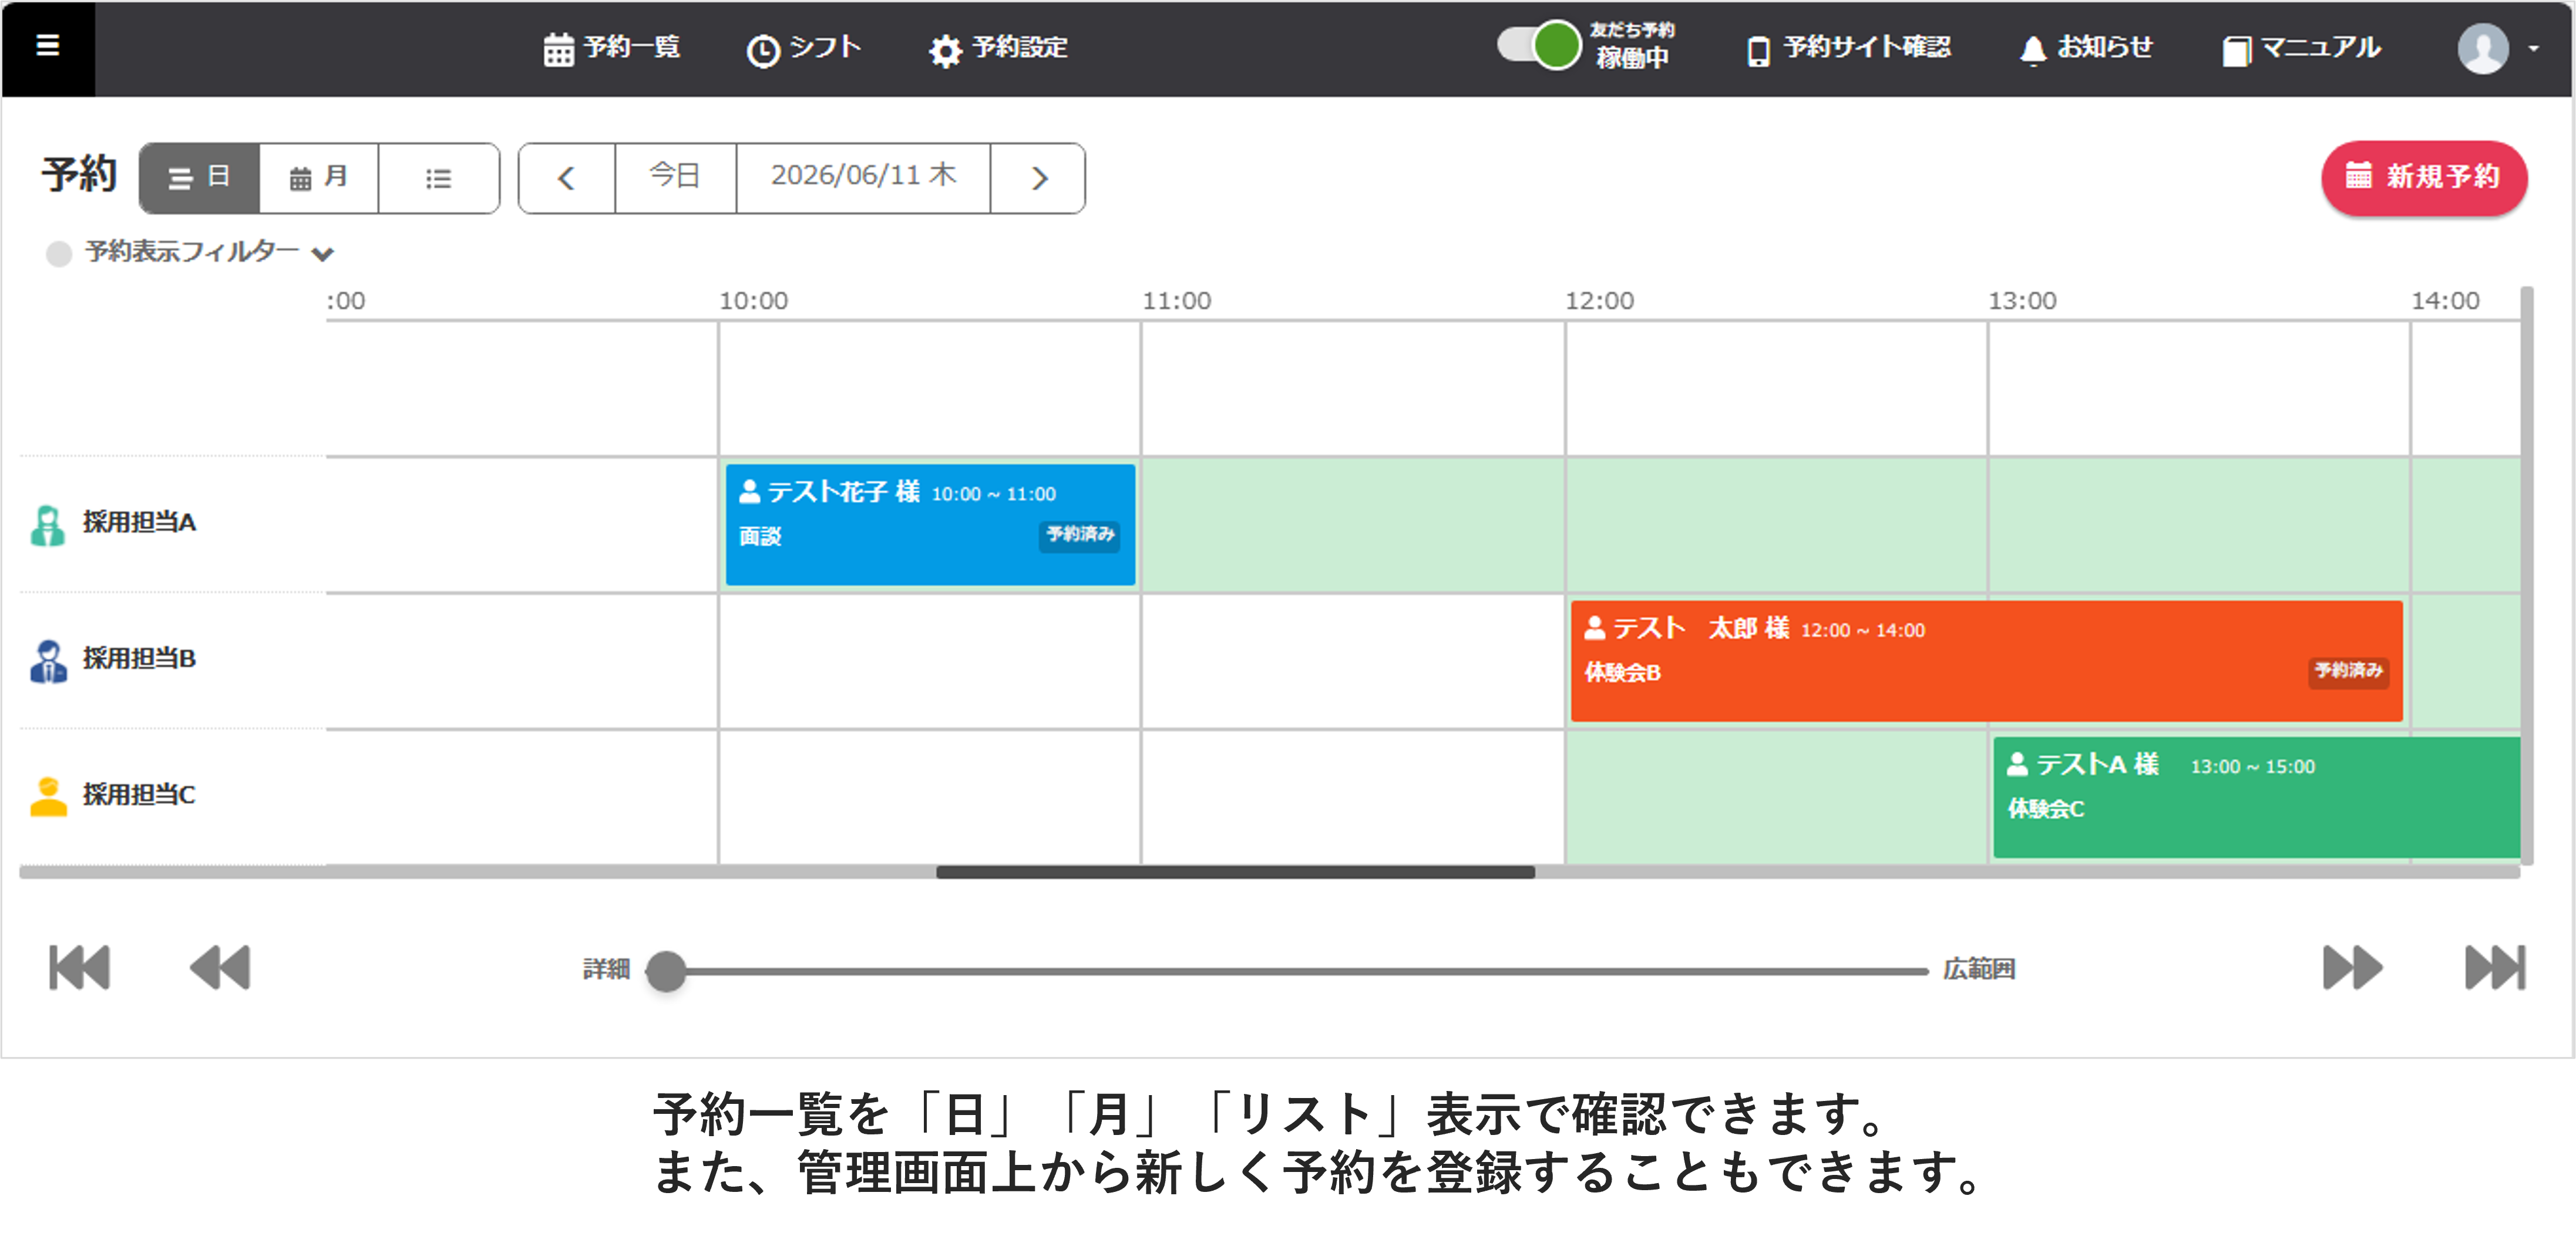Select the 採用担当A label
Screen dimensions: 2576x1233
click(x=139, y=522)
